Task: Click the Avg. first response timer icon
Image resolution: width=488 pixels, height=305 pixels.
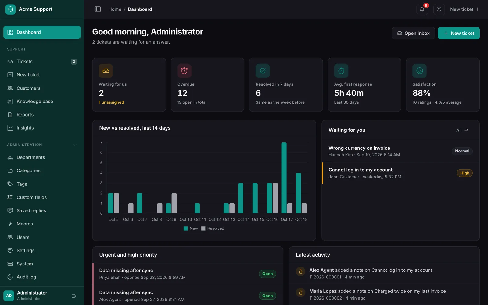Action: [x=341, y=71]
